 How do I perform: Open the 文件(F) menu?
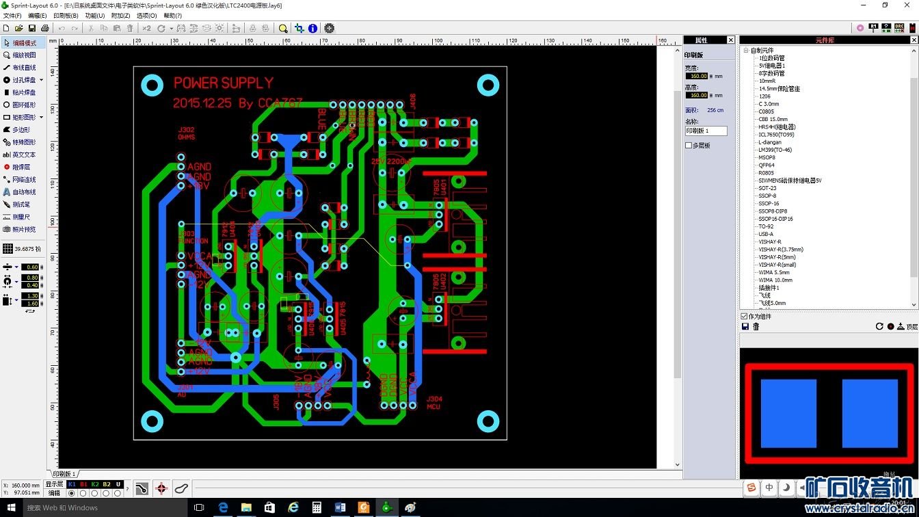click(12, 15)
